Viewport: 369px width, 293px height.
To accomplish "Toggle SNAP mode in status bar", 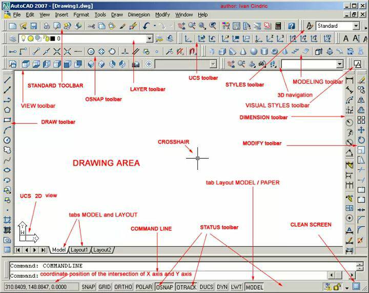I will (88, 287).
